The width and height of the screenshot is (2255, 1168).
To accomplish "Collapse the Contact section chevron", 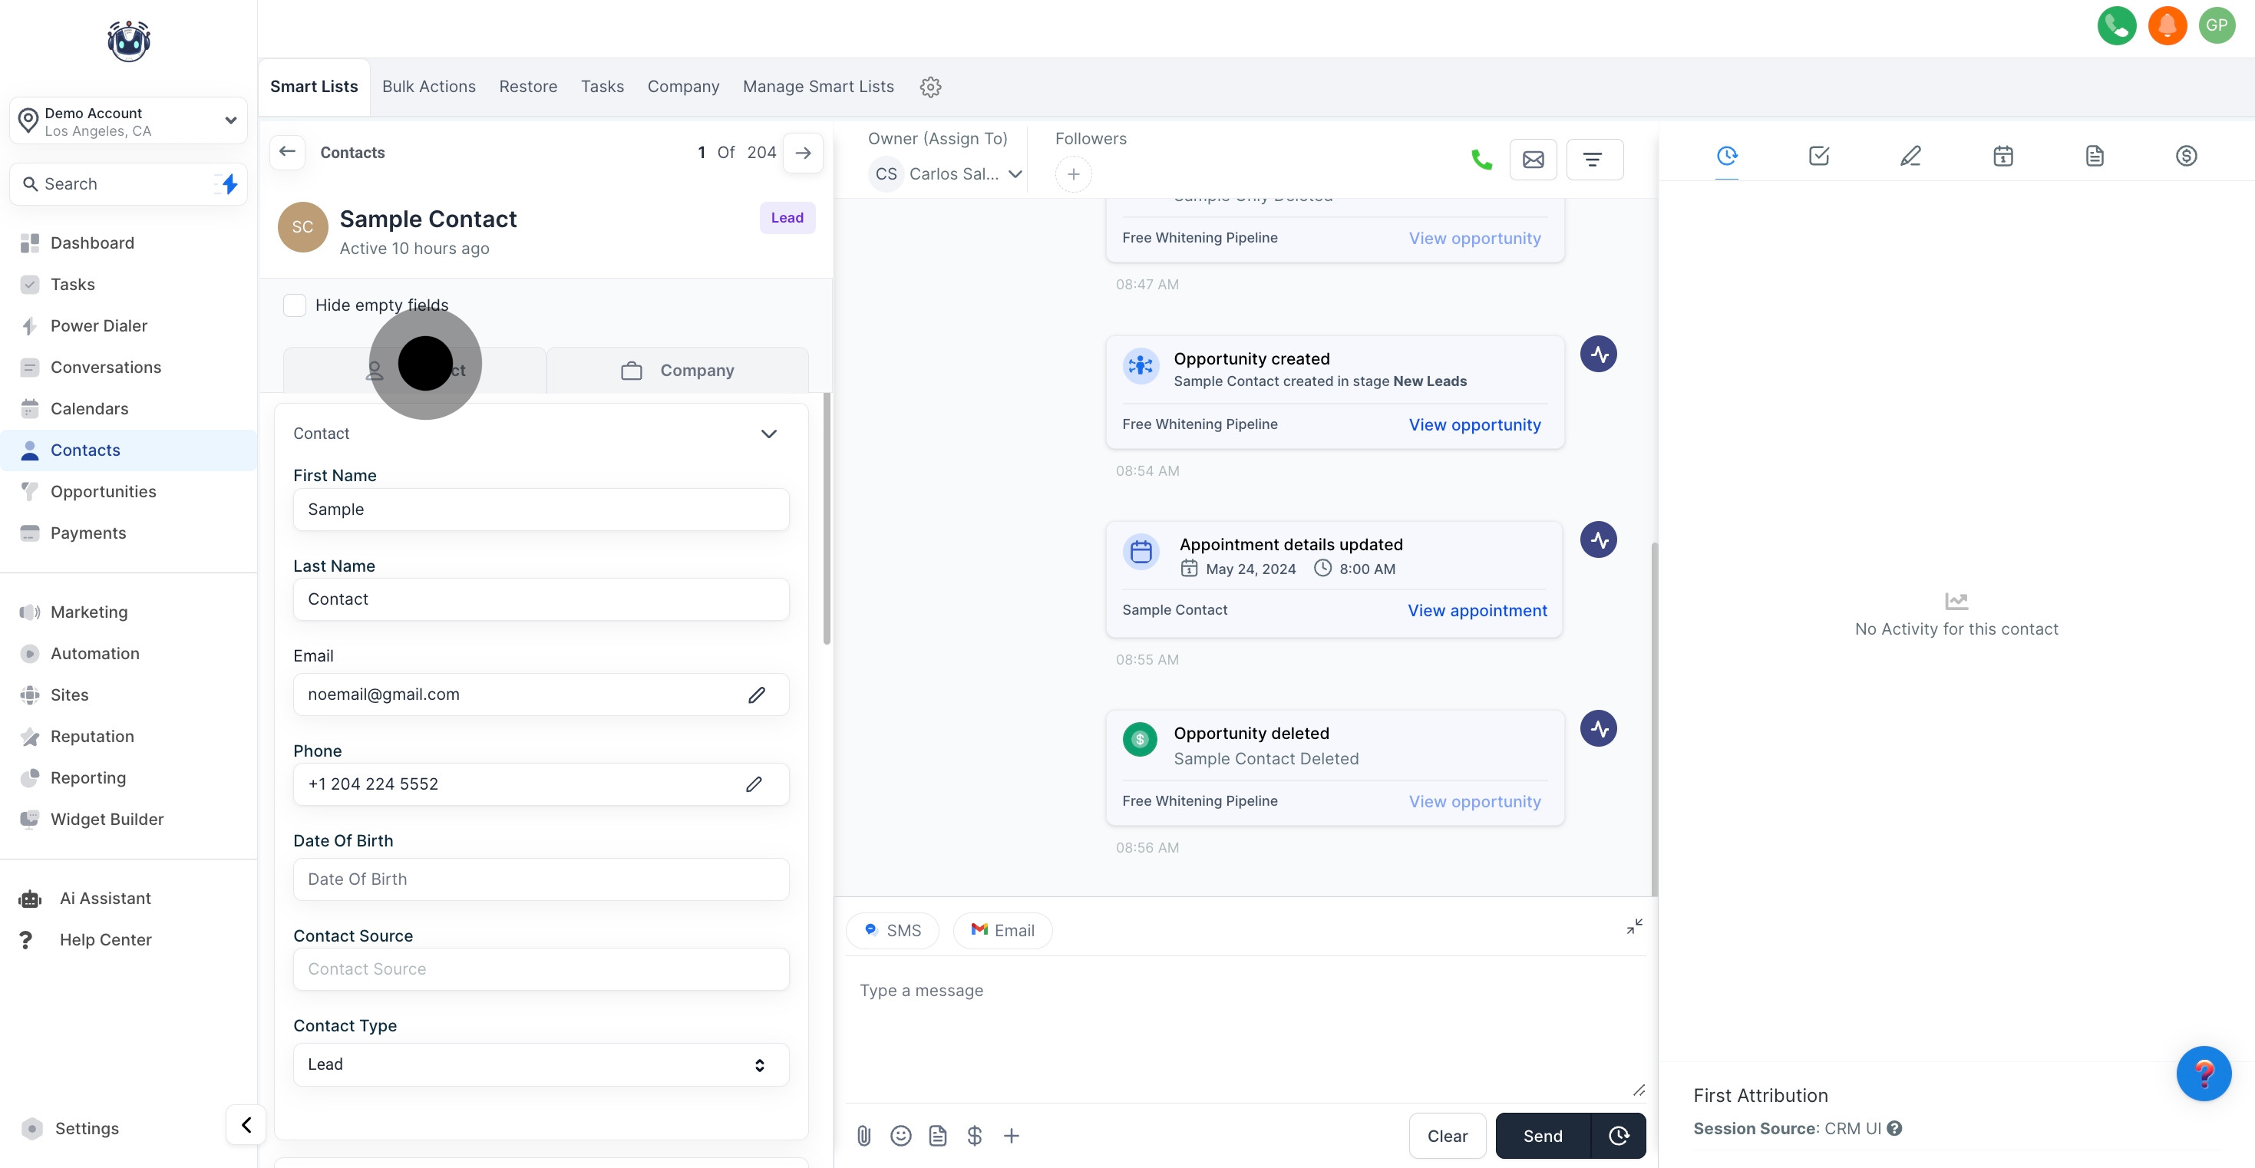I will [768, 434].
